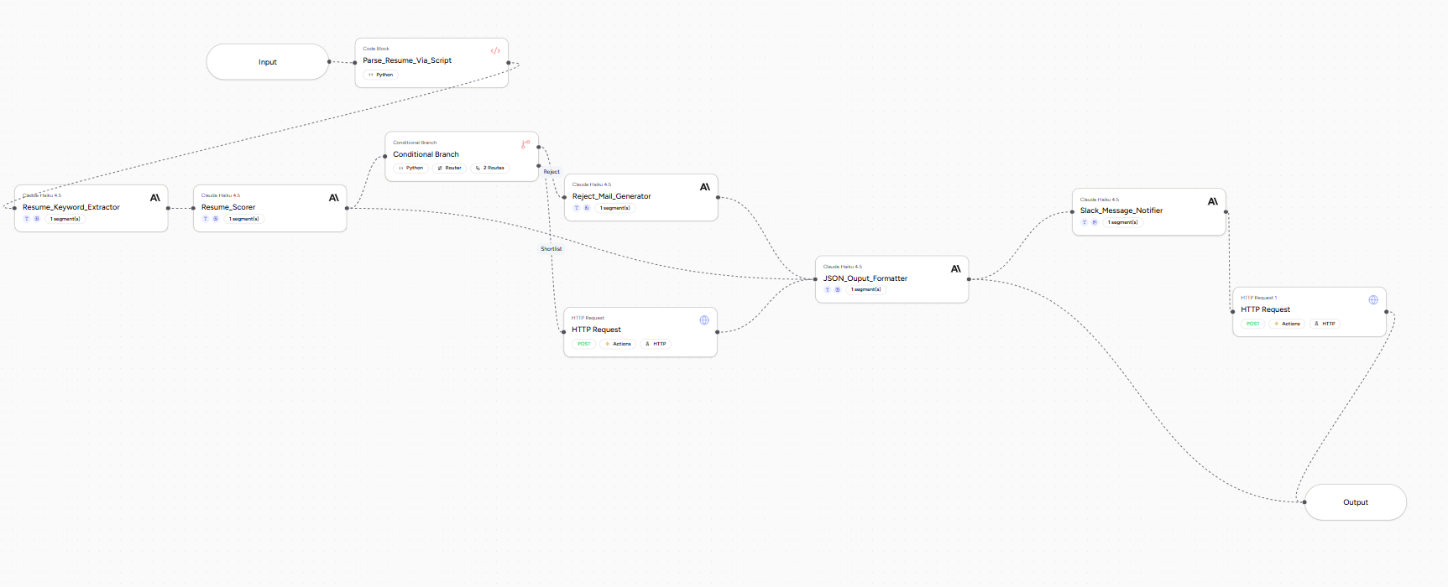Click the globe icon on HTTP Request 1 node
Screen dimensions: 1448x587
(x=1373, y=299)
